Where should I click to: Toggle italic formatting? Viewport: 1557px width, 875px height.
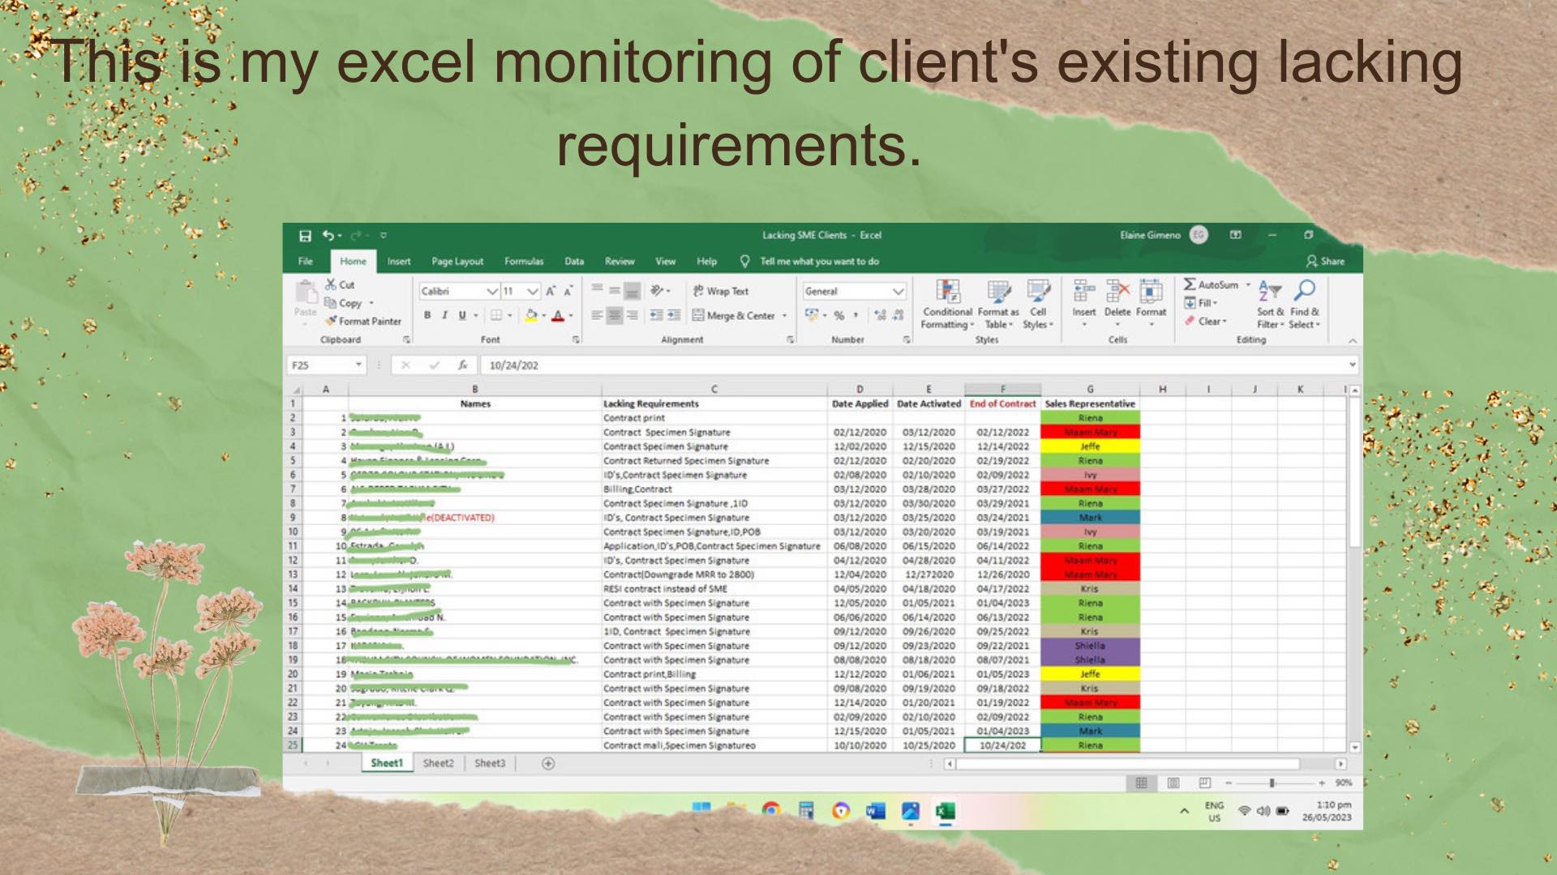point(444,315)
